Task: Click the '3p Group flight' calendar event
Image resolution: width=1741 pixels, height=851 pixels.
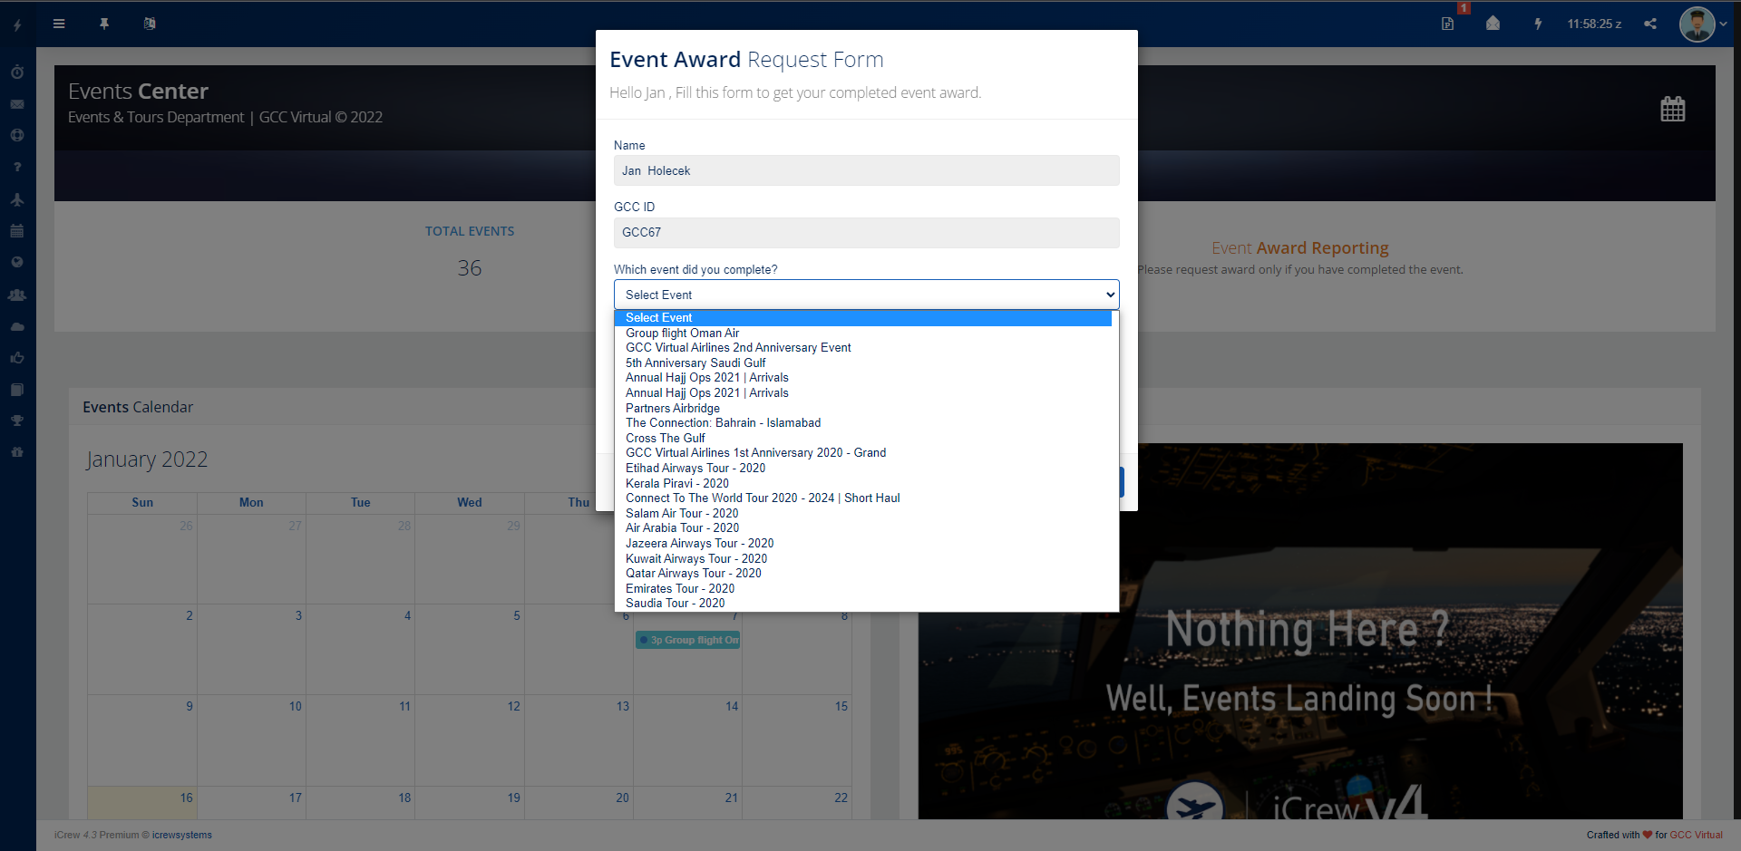Action: 688,640
